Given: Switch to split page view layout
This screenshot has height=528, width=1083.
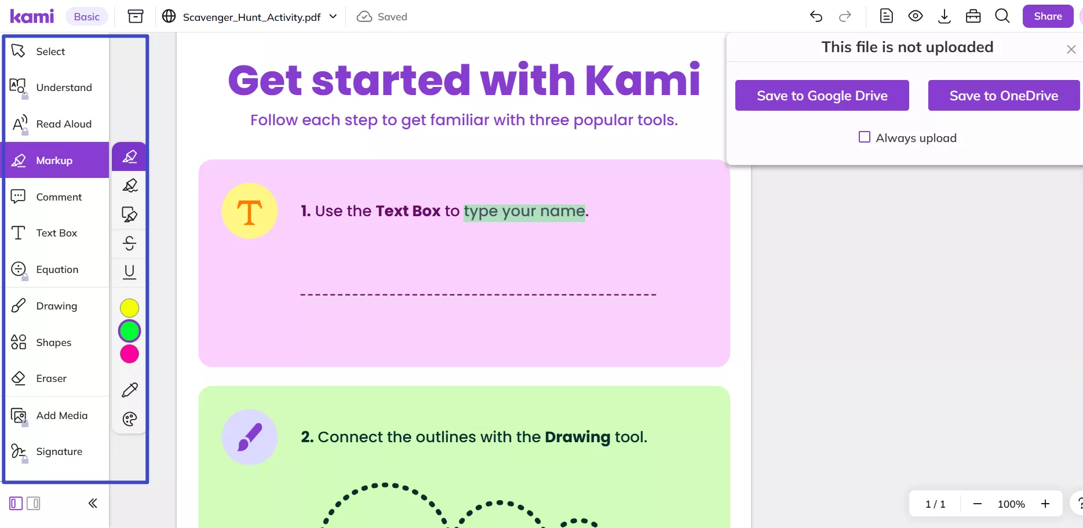Looking at the screenshot, I should pyautogui.click(x=34, y=503).
